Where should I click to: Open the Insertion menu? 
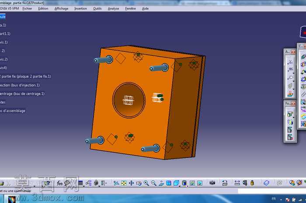pos(80,9)
